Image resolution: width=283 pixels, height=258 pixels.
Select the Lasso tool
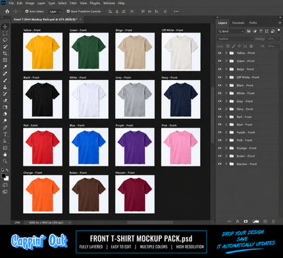coord(5,40)
